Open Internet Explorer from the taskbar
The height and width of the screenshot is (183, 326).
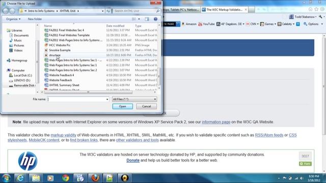[x=20, y=178]
